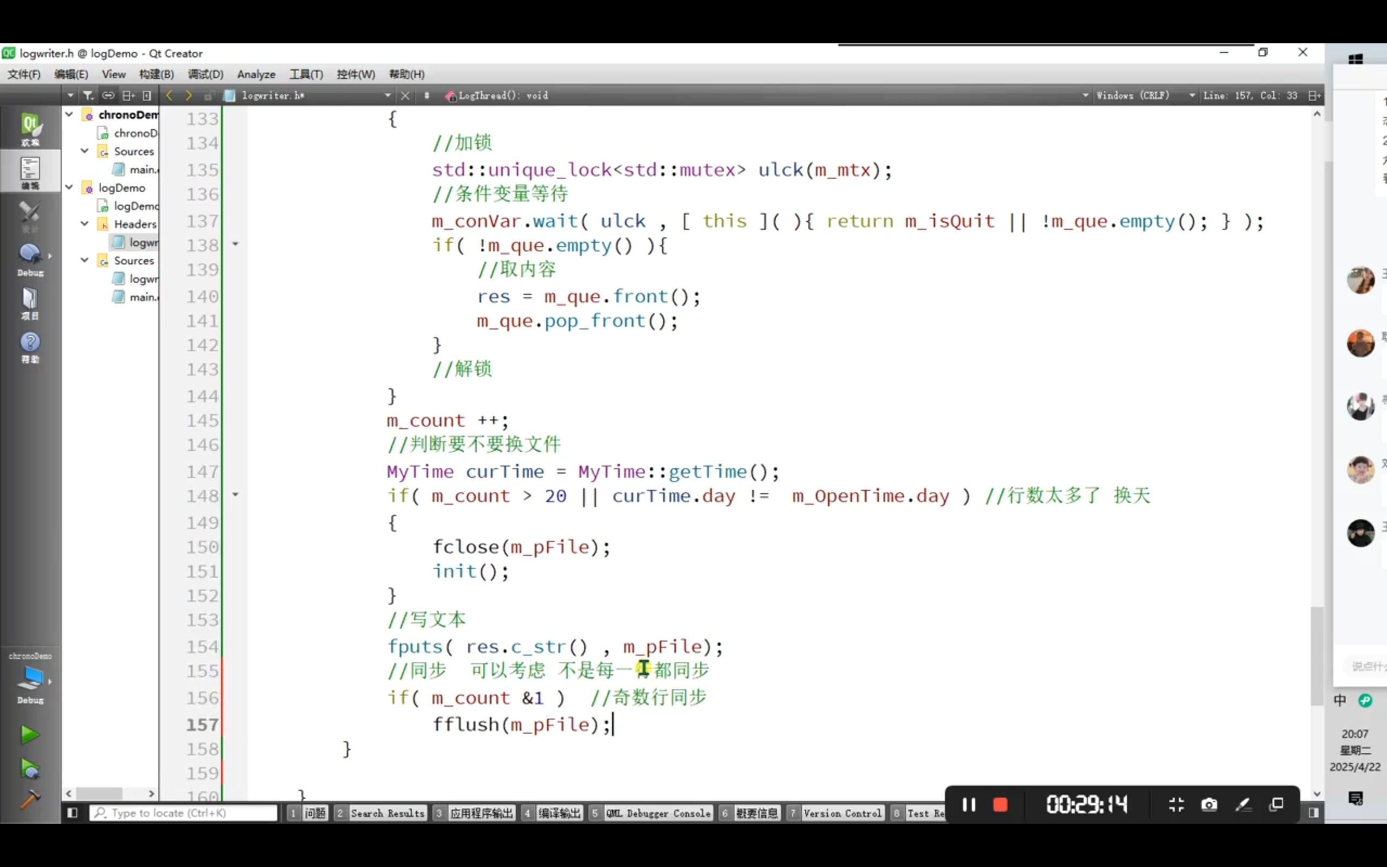The width and height of the screenshot is (1387, 867).
Task: Click the Build hammer icon
Action: click(29, 798)
